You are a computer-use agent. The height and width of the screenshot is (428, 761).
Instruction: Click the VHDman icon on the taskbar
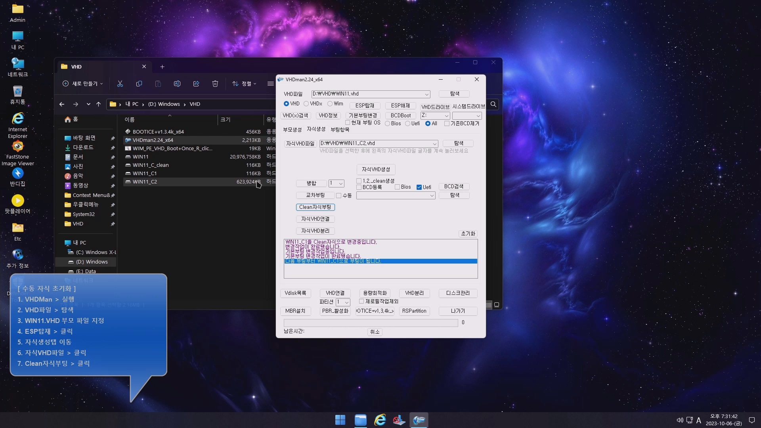tap(419, 420)
